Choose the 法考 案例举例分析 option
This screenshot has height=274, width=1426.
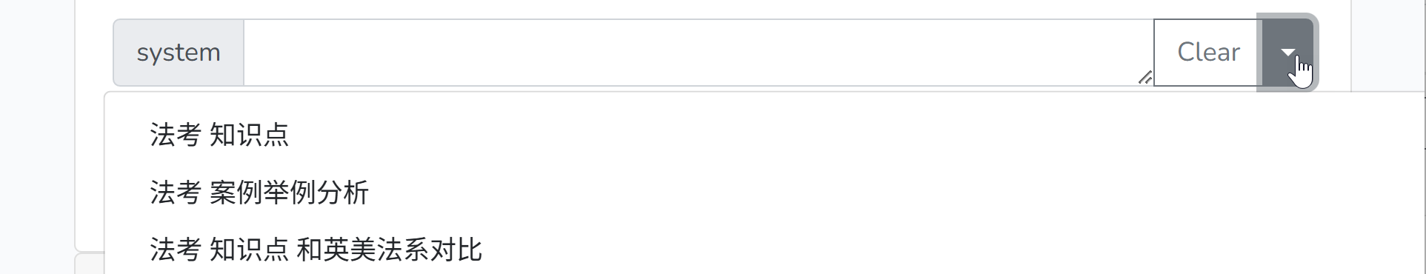point(259,193)
